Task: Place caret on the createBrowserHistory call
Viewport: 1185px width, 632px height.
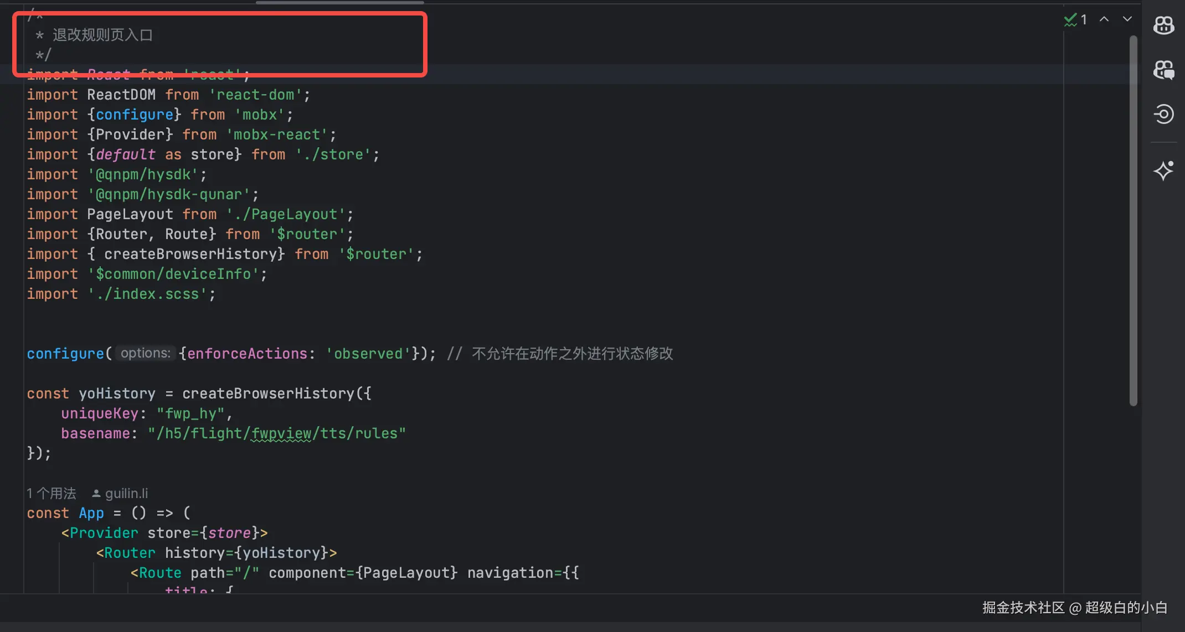Action: click(268, 393)
